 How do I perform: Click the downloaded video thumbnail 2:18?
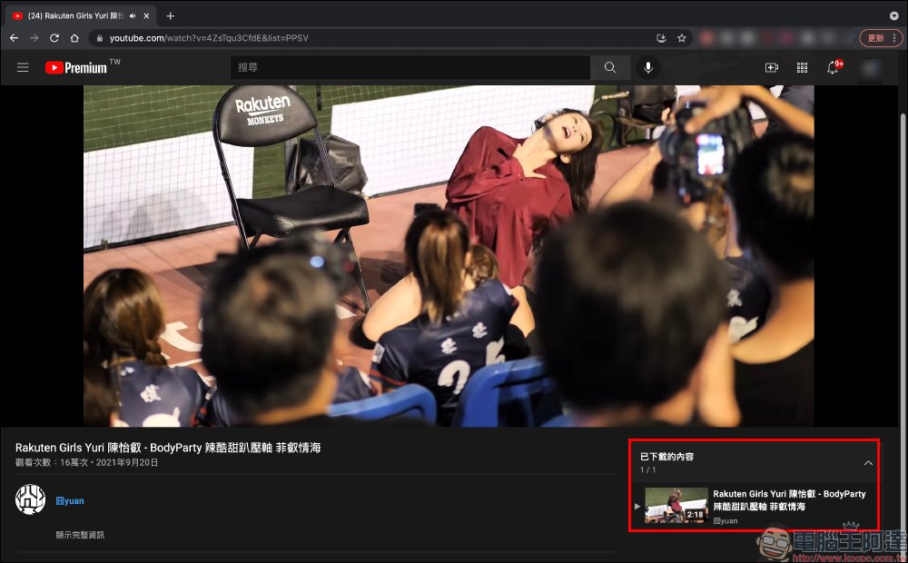coord(676,505)
